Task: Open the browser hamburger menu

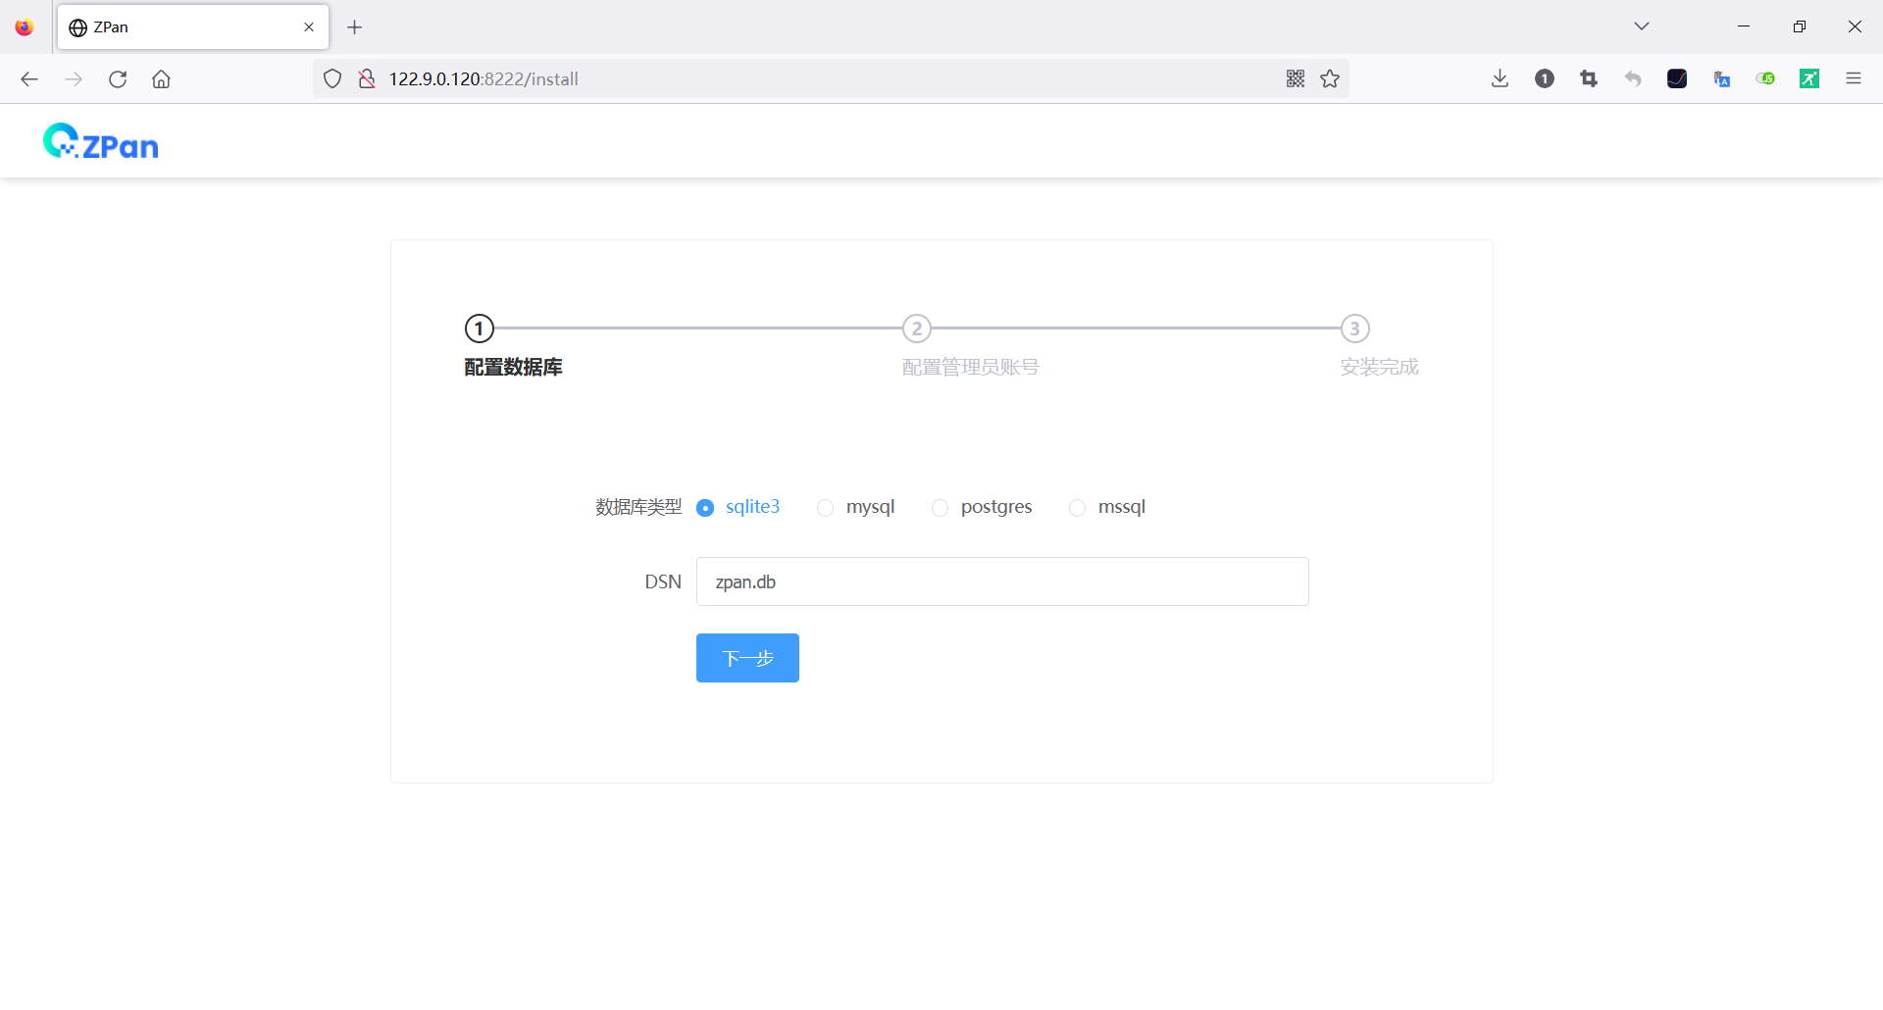Action: pos(1854,78)
